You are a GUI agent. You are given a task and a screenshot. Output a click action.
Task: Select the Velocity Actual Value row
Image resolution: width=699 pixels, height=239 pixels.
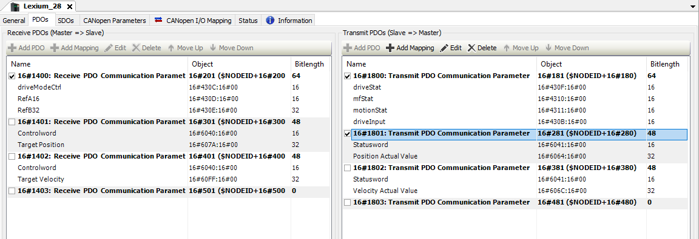[x=515, y=191]
